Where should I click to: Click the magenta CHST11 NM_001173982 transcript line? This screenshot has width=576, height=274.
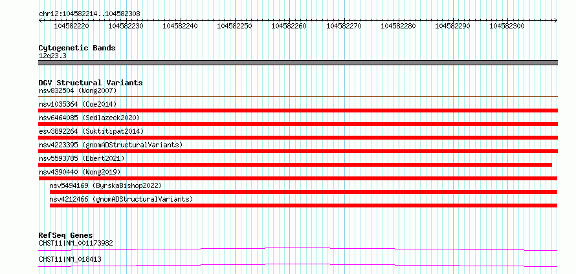click(298, 249)
